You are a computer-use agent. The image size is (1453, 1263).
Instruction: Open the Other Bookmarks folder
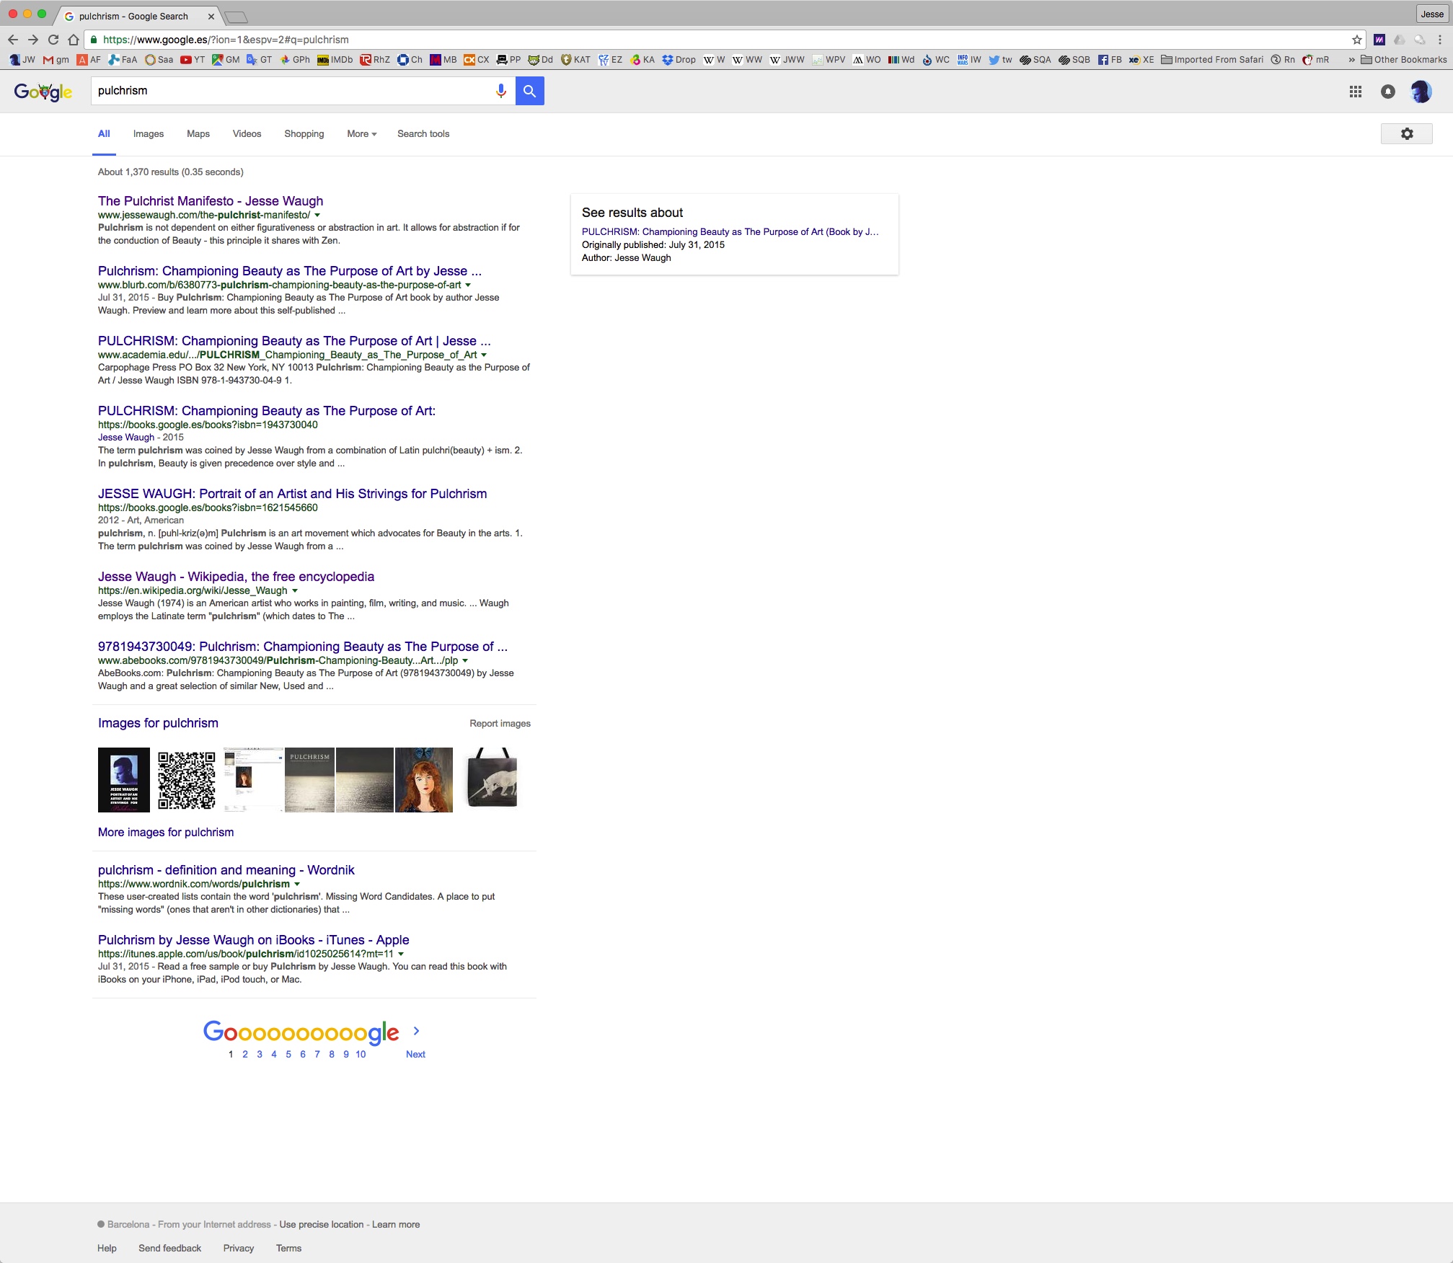(1404, 60)
